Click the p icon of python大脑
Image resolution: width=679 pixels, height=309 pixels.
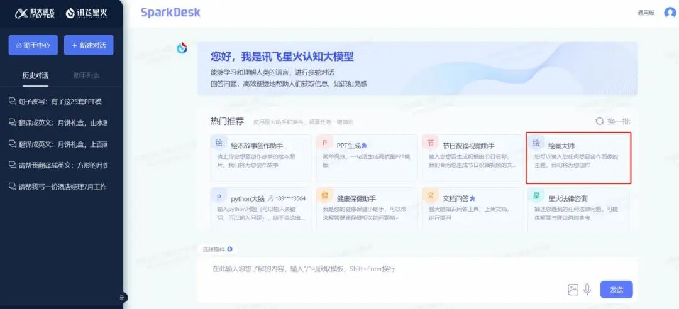pos(219,195)
